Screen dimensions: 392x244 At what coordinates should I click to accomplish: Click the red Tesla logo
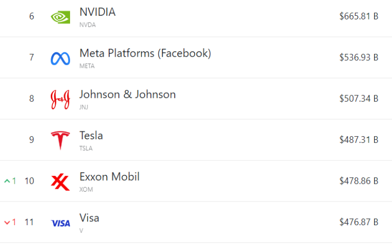click(61, 140)
